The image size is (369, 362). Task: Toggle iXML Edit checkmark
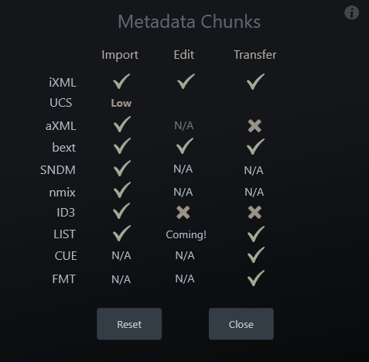point(186,81)
